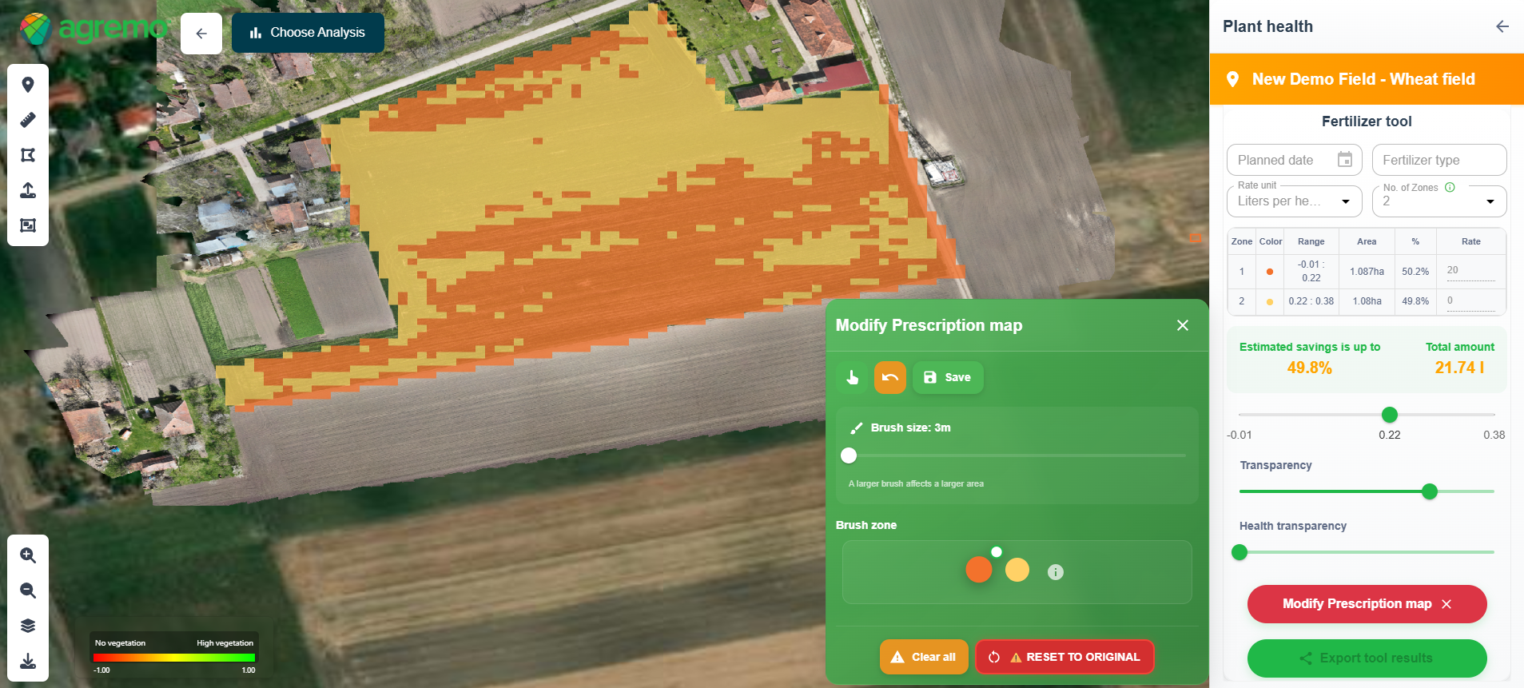
Task: Click the Fertilizer type input field
Action: tap(1439, 160)
